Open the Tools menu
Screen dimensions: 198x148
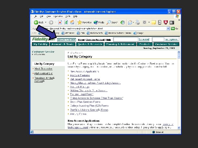point(68,16)
